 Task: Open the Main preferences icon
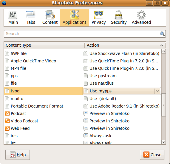(13, 15)
